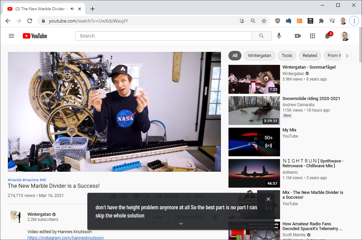
Task: Start a voice search with the microphone icon
Action: tap(279, 36)
